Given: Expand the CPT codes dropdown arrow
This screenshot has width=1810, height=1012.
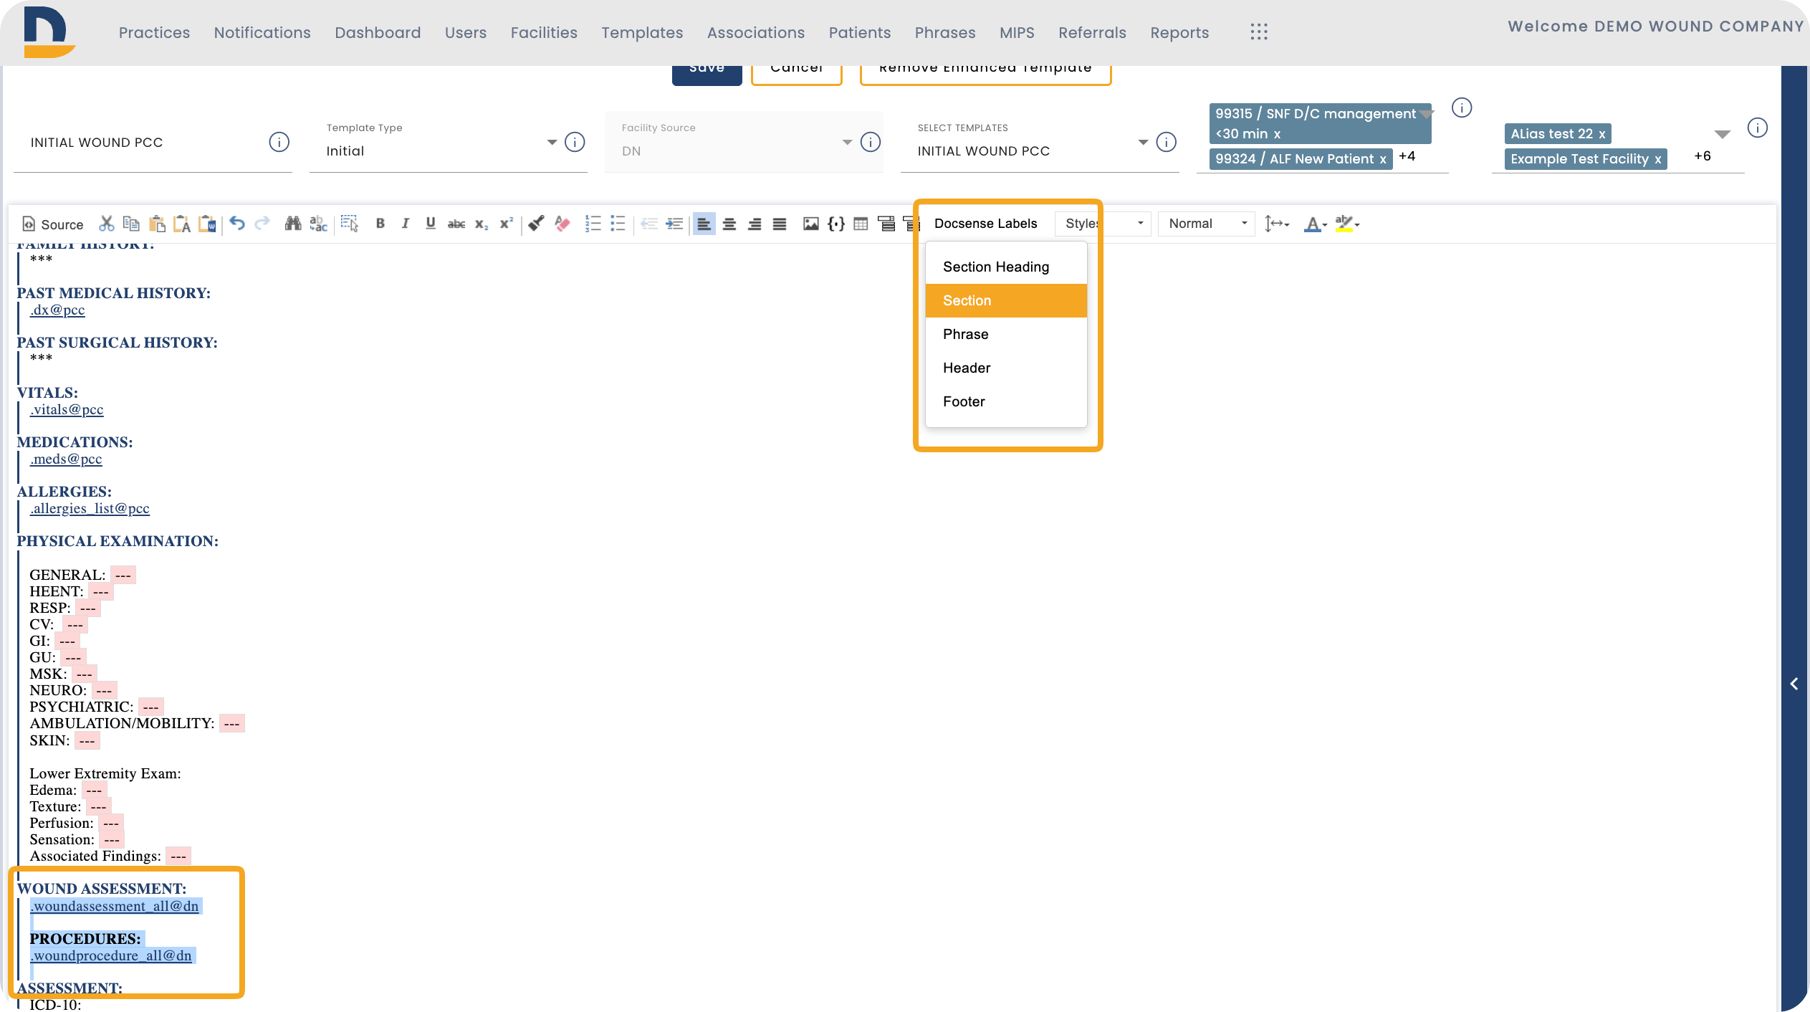Looking at the screenshot, I should click(1427, 115).
